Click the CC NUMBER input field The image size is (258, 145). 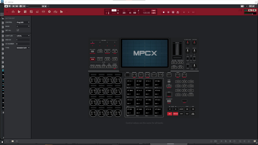pyautogui.click(x=23, y=44)
